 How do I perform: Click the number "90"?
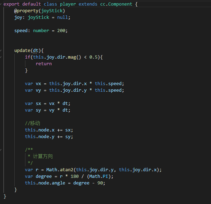click(100, 183)
